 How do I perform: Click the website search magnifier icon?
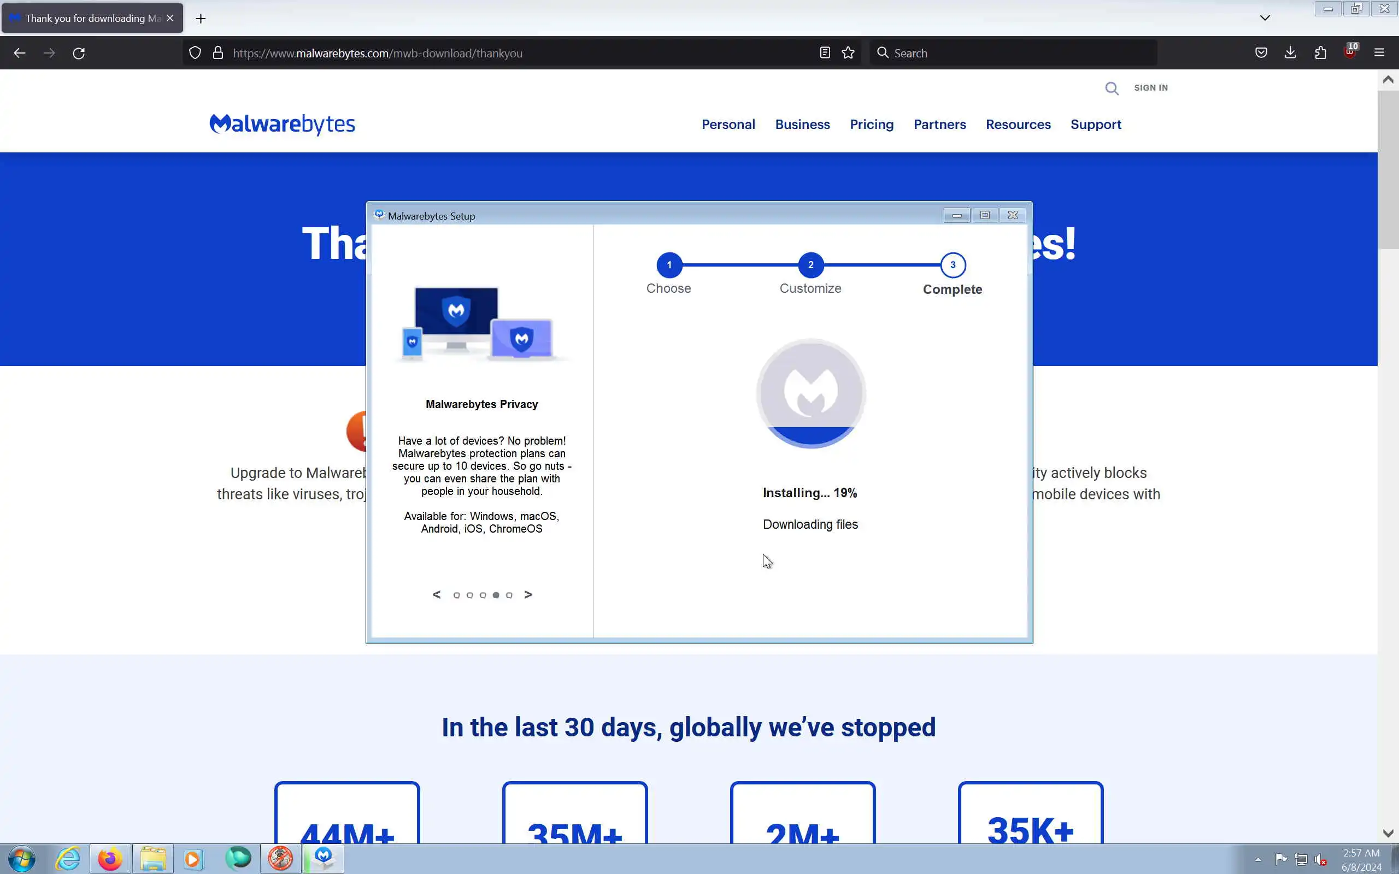point(1111,88)
